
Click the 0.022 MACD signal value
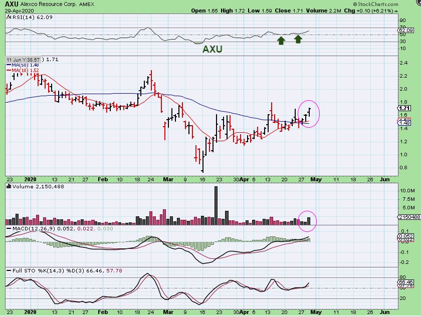click(85, 228)
